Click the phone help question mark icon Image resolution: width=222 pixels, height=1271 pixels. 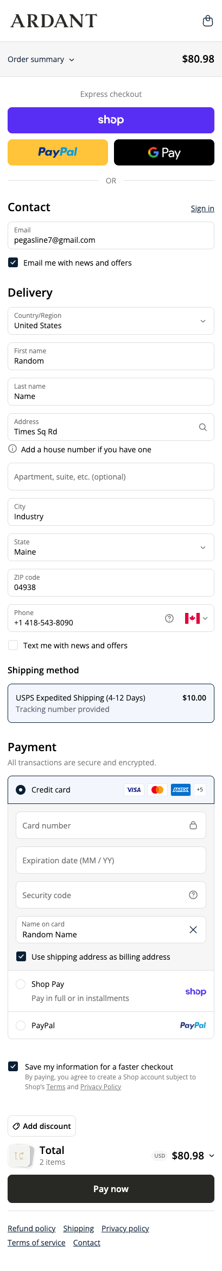click(x=169, y=618)
